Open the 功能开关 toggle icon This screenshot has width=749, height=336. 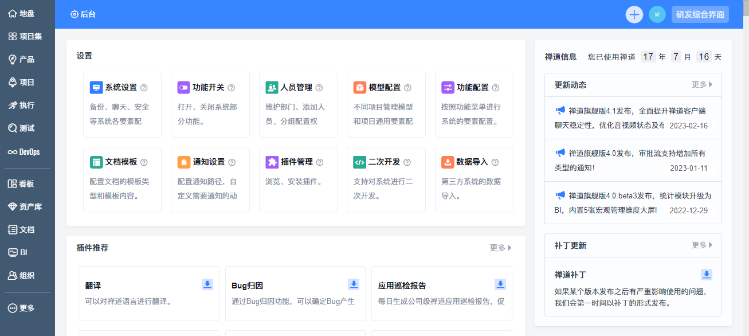click(x=183, y=88)
